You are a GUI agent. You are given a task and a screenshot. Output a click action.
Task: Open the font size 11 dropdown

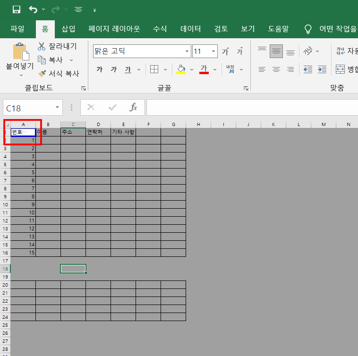click(213, 51)
